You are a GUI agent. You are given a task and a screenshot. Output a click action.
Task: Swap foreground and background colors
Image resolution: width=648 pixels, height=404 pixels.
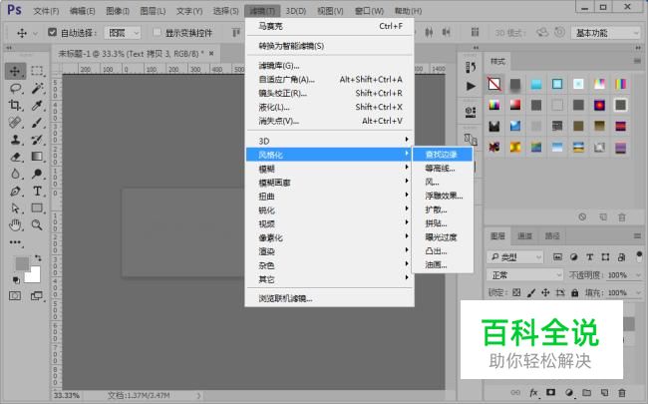pyautogui.click(x=38, y=257)
